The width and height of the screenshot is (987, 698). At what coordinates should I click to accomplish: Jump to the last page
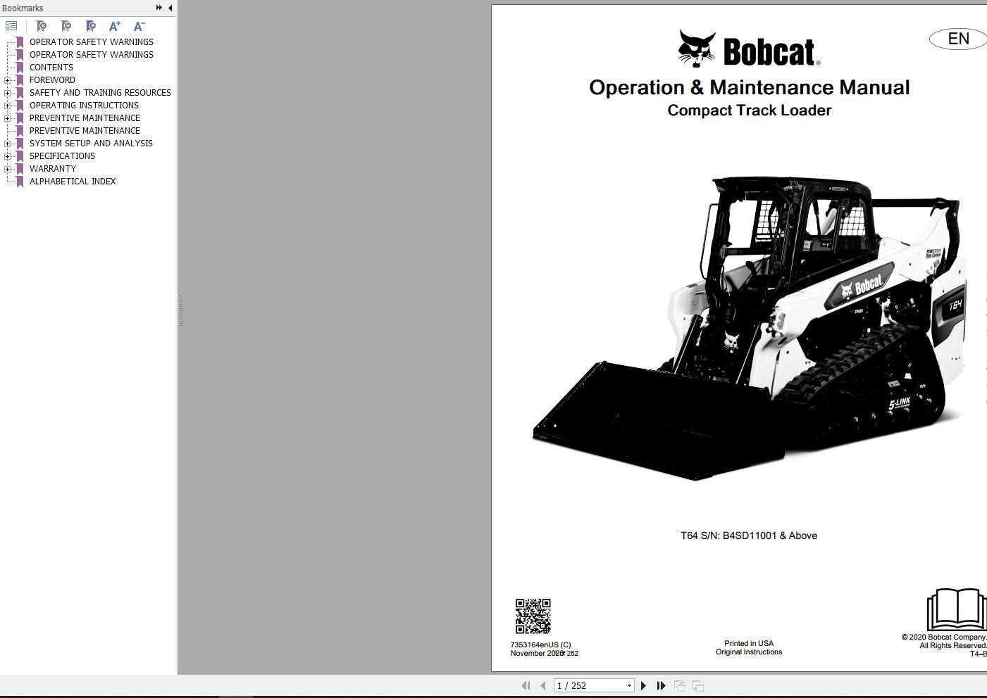point(661,685)
